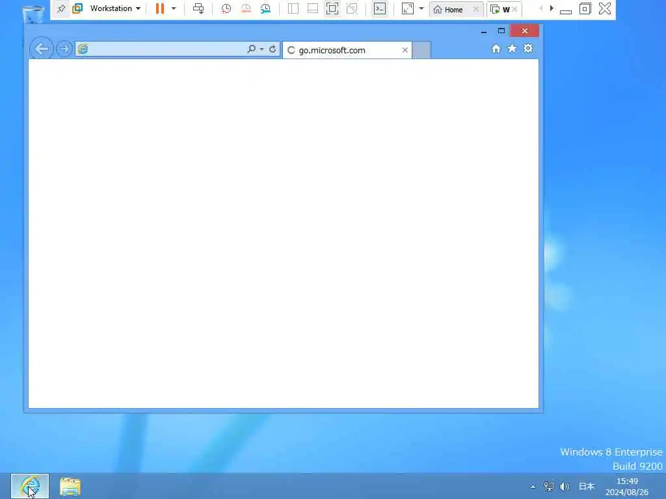Take a snapshot of the VM
Screen dimensions: 666x499
226,8
